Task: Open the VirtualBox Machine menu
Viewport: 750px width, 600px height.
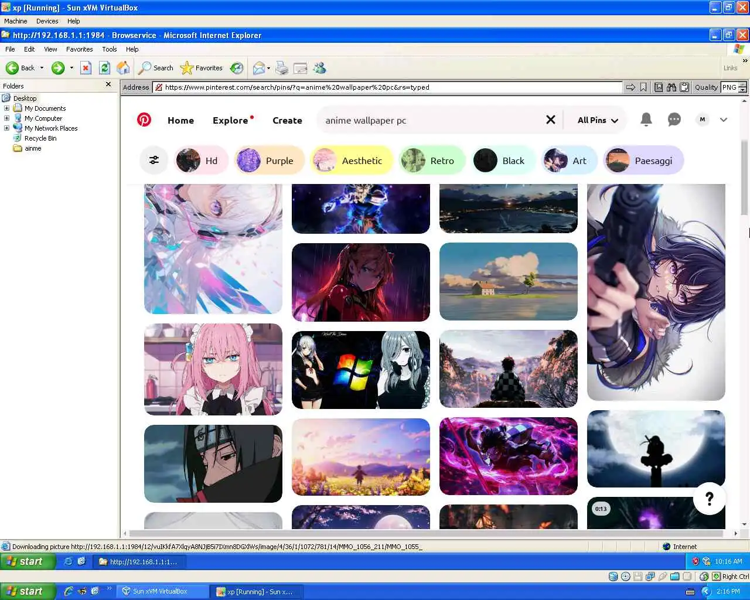Action: 16,21
